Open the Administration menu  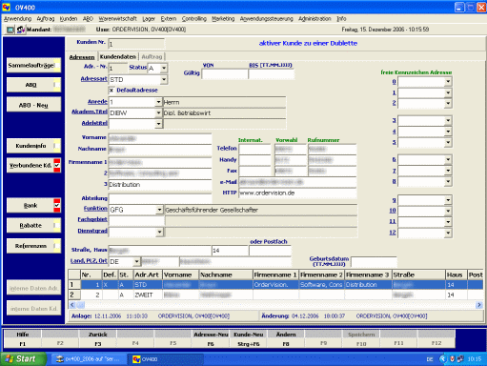click(x=315, y=19)
